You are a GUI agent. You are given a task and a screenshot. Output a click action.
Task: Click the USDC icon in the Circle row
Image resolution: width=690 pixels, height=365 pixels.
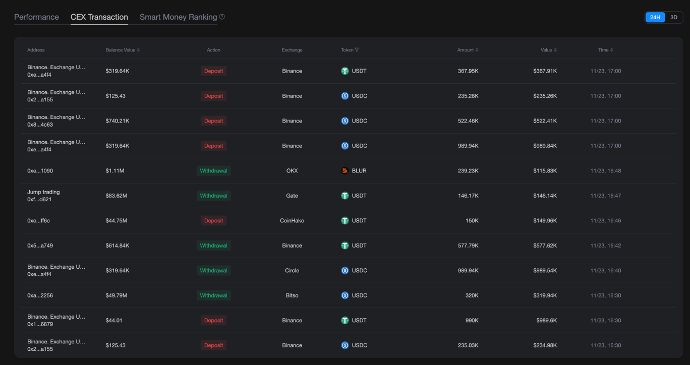click(x=345, y=271)
